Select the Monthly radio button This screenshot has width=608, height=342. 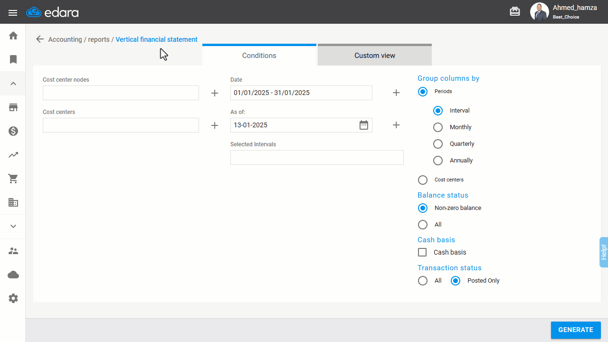438,127
